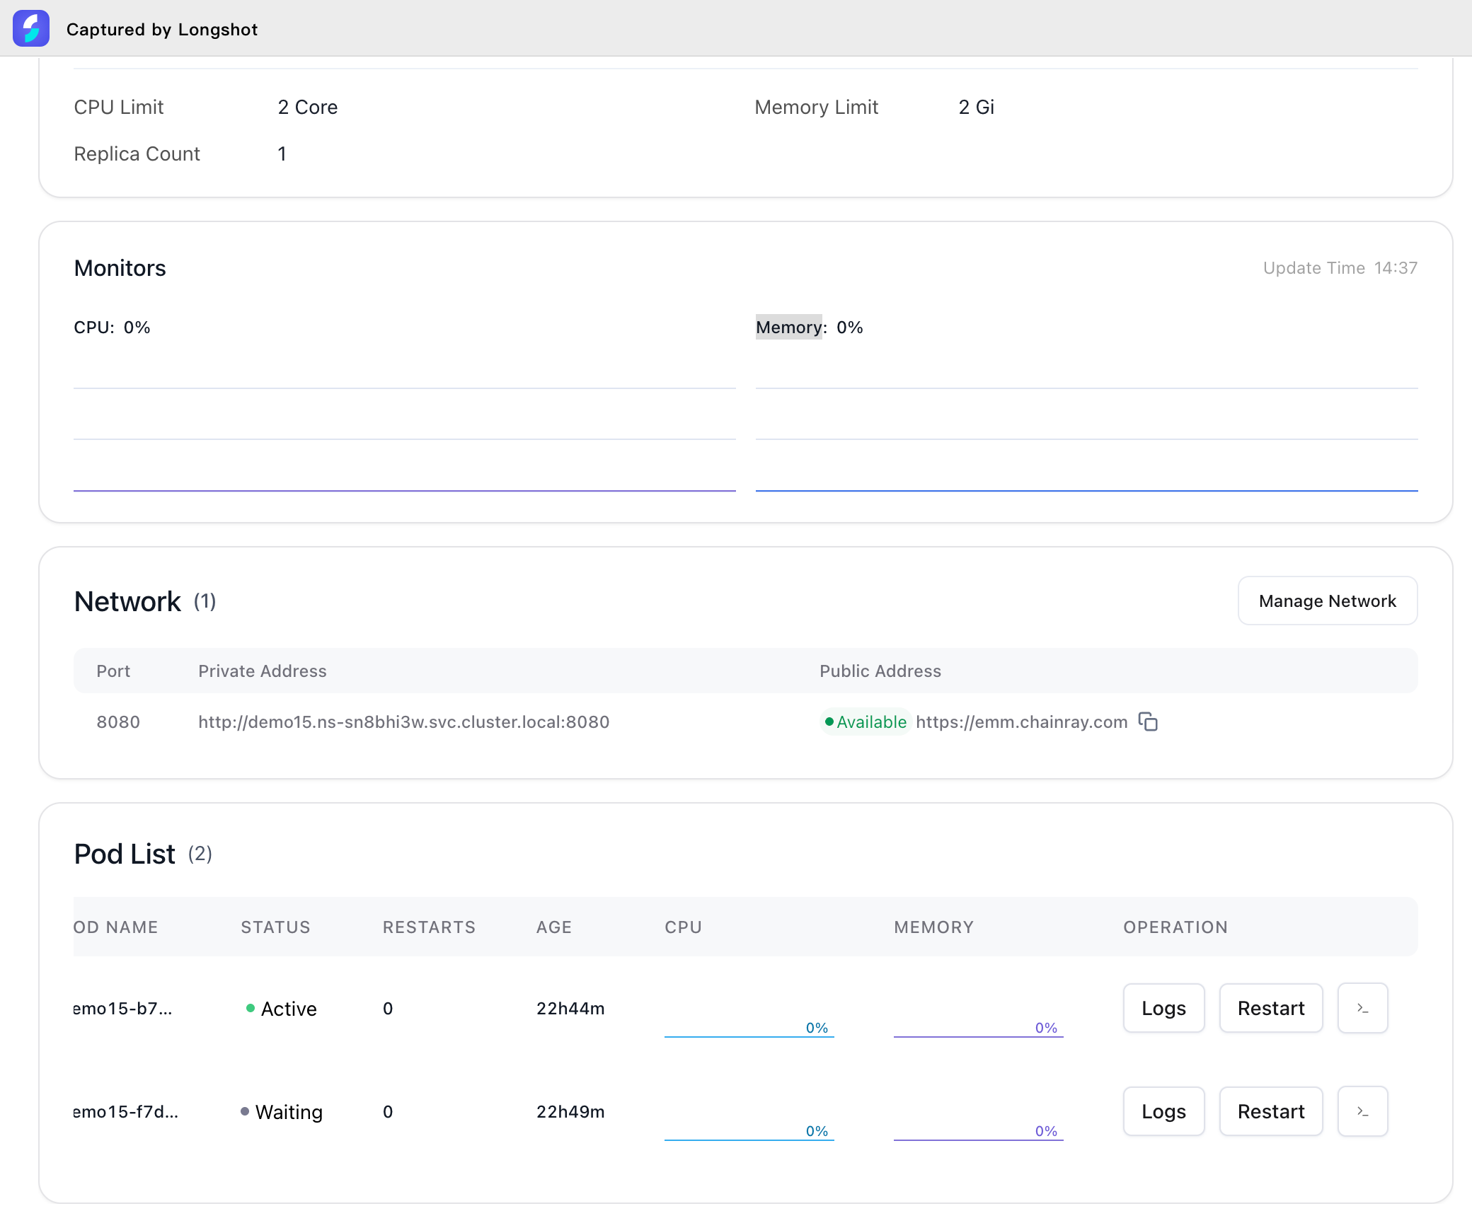This screenshot has width=1472, height=1211.
Task: Select the private address cluster.local URL
Action: point(403,722)
